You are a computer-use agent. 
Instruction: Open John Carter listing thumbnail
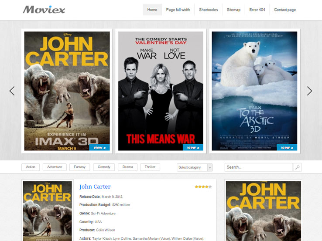click(47, 211)
